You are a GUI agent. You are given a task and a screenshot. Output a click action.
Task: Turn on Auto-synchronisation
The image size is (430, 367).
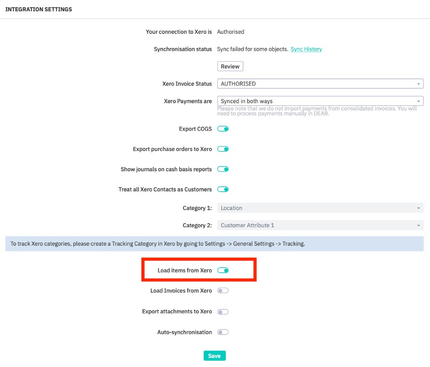point(223,332)
